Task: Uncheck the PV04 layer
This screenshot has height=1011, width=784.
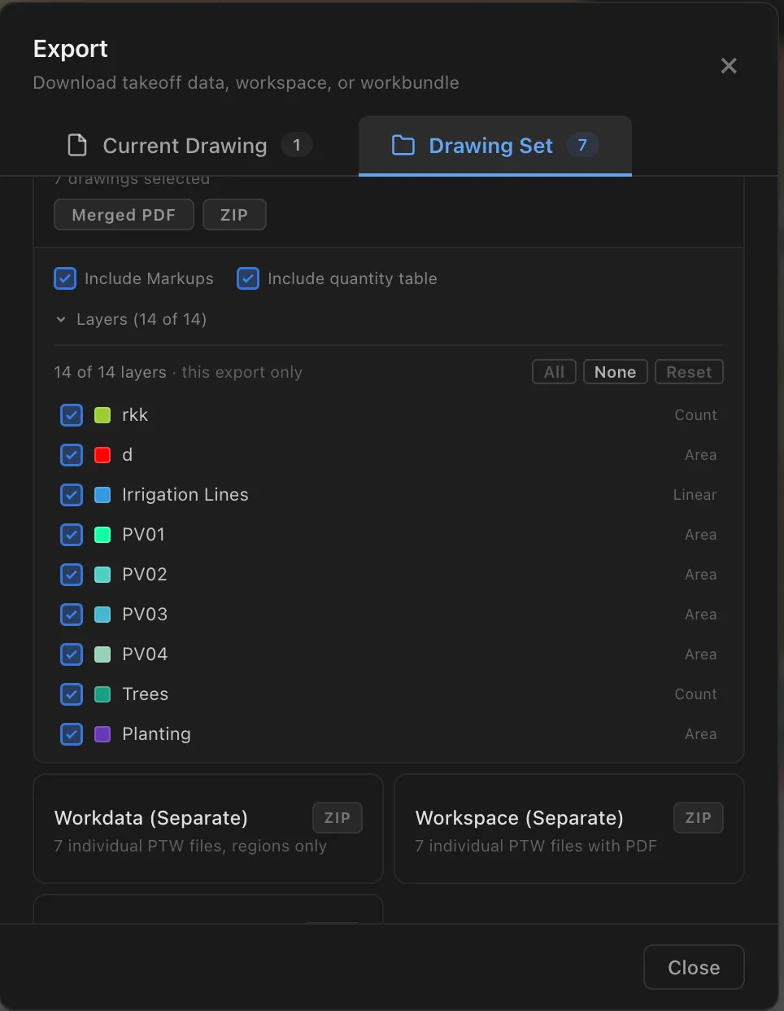Action: coord(72,654)
